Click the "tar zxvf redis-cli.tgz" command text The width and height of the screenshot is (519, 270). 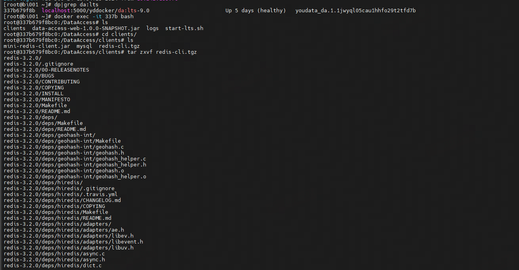(162, 52)
